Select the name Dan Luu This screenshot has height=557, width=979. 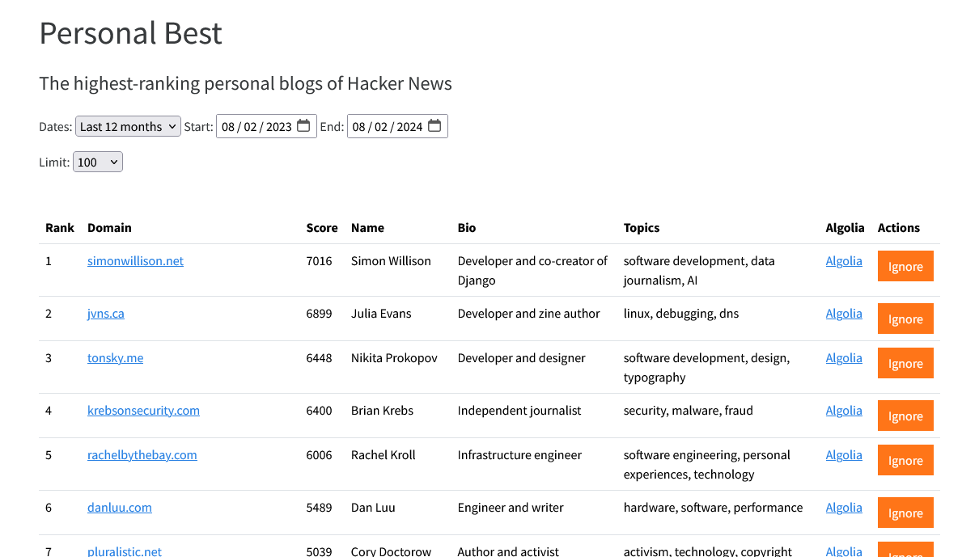(x=373, y=508)
